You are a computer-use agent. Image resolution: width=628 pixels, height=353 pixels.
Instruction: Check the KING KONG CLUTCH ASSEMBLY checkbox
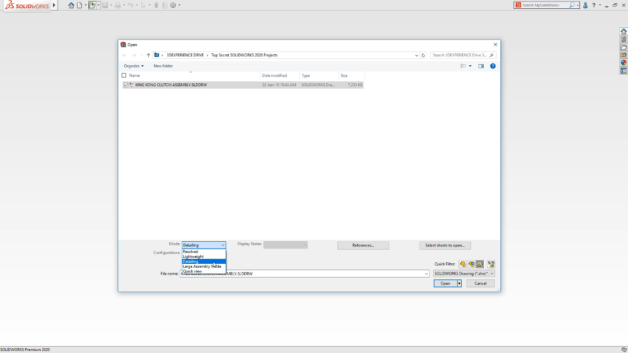126,85
